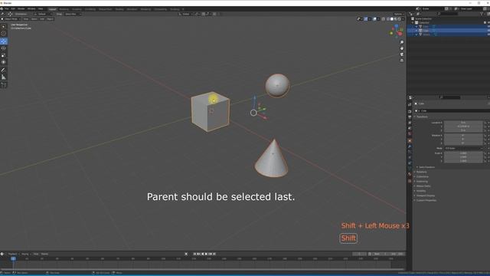The width and height of the screenshot is (490, 276).
Task: Switch to the Shading workspace tab
Action: (119, 9)
